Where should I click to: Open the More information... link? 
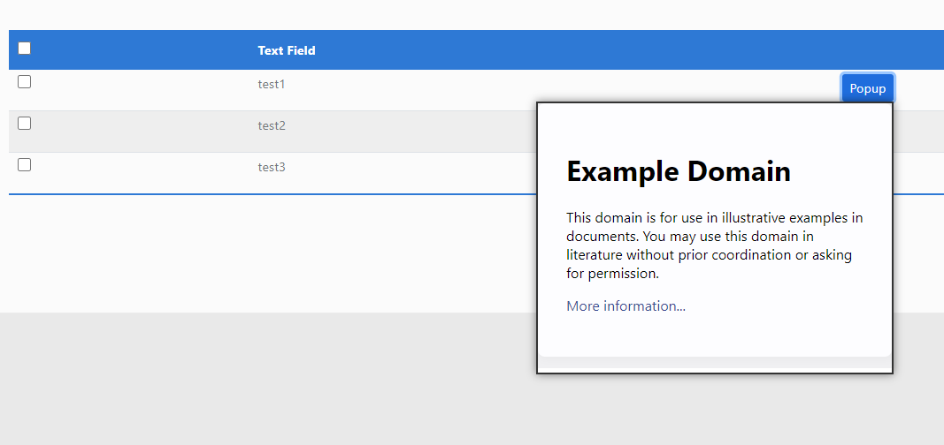click(625, 306)
